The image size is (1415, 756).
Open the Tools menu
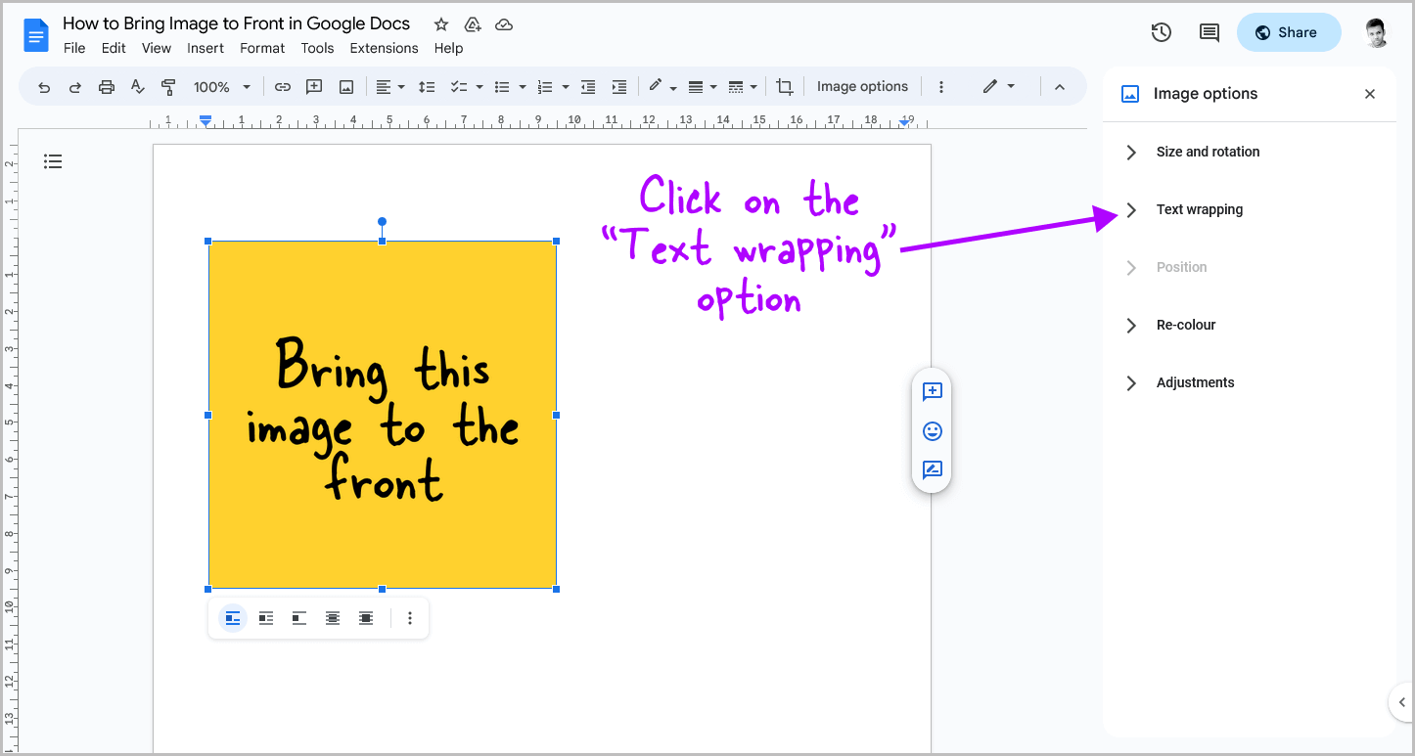pyautogui.click(x=317, y=48)
